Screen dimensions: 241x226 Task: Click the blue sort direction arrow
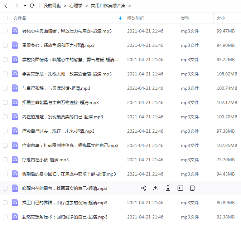tap(120, 18)
